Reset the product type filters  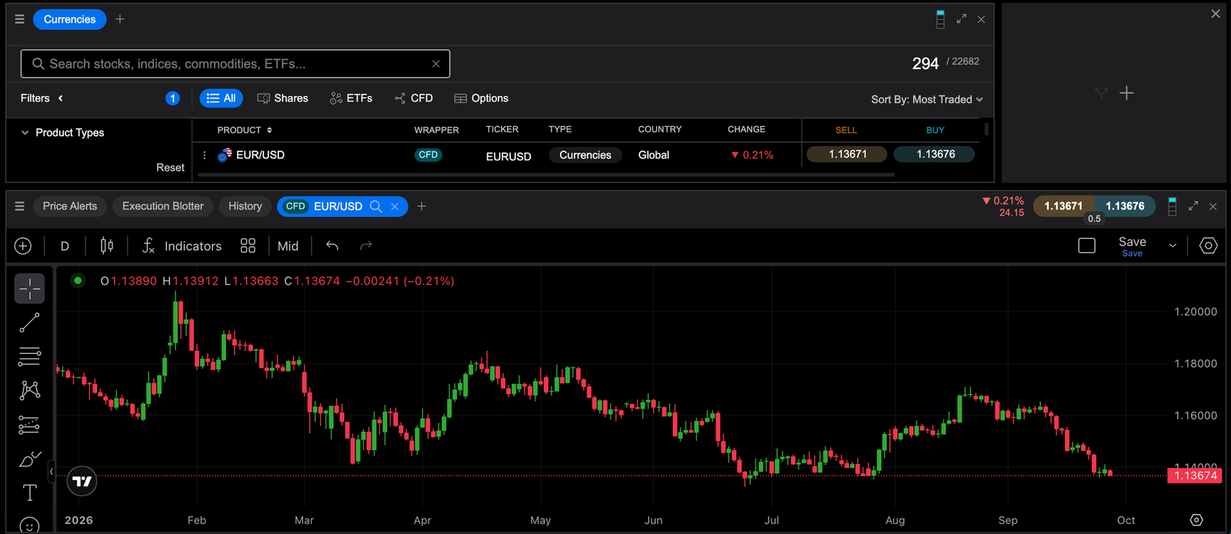pyautogui.click(x=170, y=168)
